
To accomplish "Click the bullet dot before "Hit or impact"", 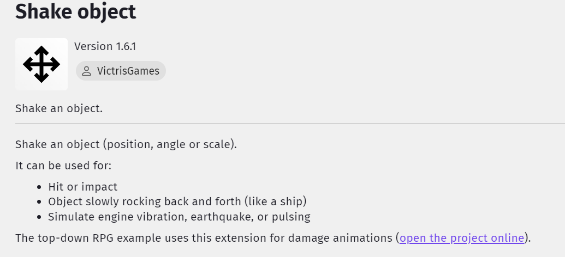I will coord(39,187).
